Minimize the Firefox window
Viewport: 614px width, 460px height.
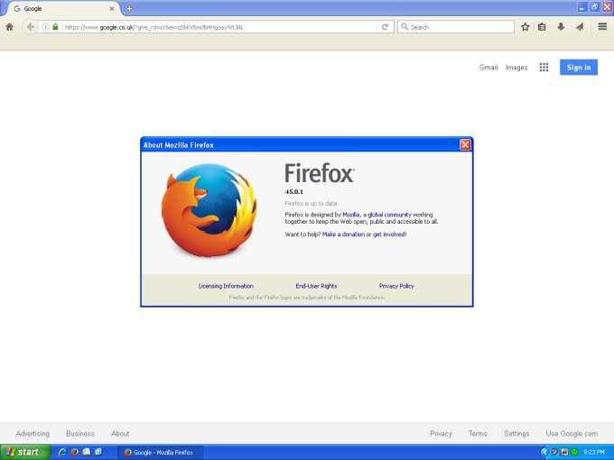[581, 7]
